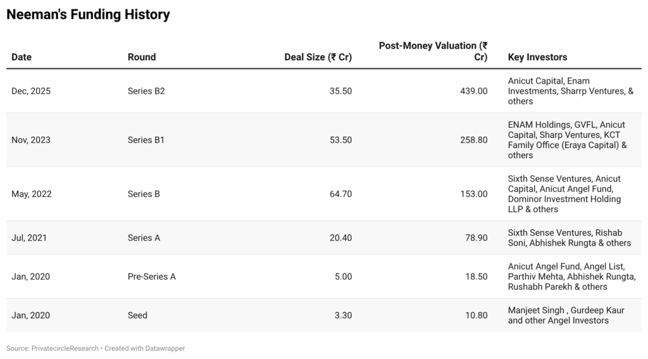Open the Created with Datawrapper link
648x359 pixels.
(145, 348)
